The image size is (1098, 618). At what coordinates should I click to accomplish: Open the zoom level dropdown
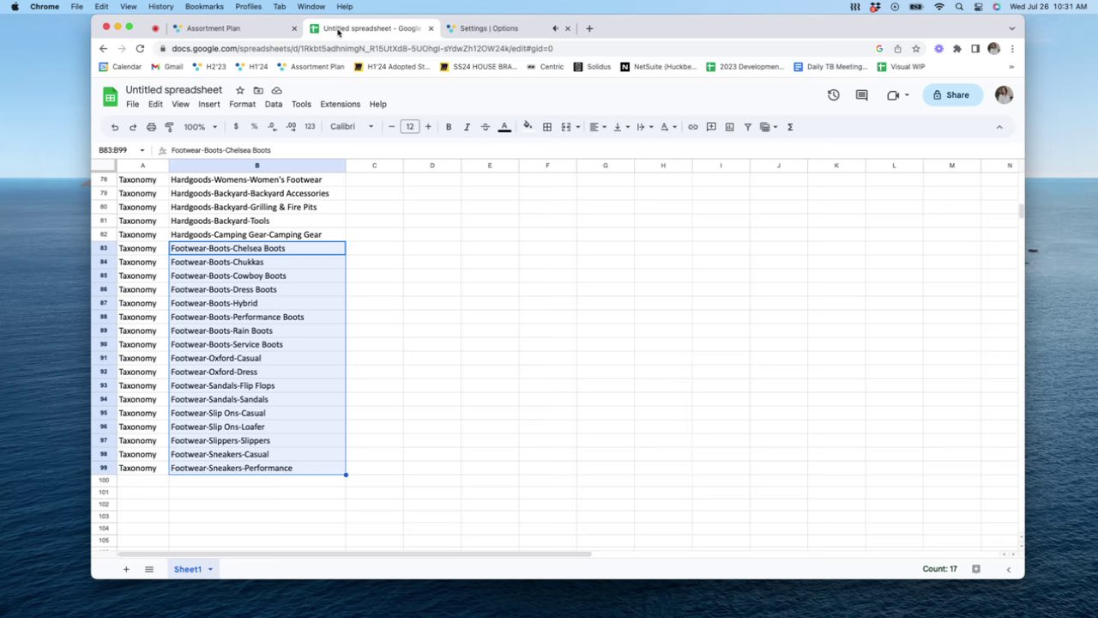[x=200, y=127]
